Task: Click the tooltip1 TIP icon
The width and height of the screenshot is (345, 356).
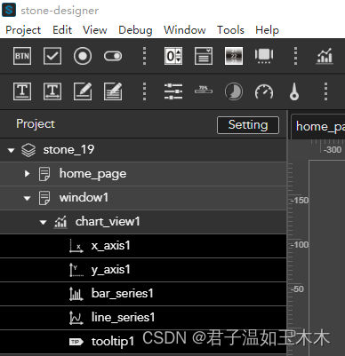Action: tap(76, 342)
